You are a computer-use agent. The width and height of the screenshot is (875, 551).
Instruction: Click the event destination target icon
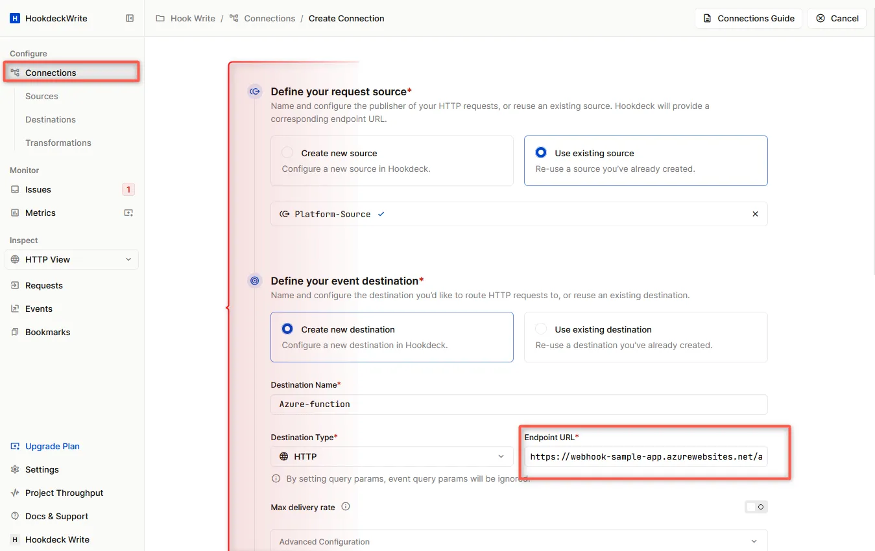coord(255,281)
